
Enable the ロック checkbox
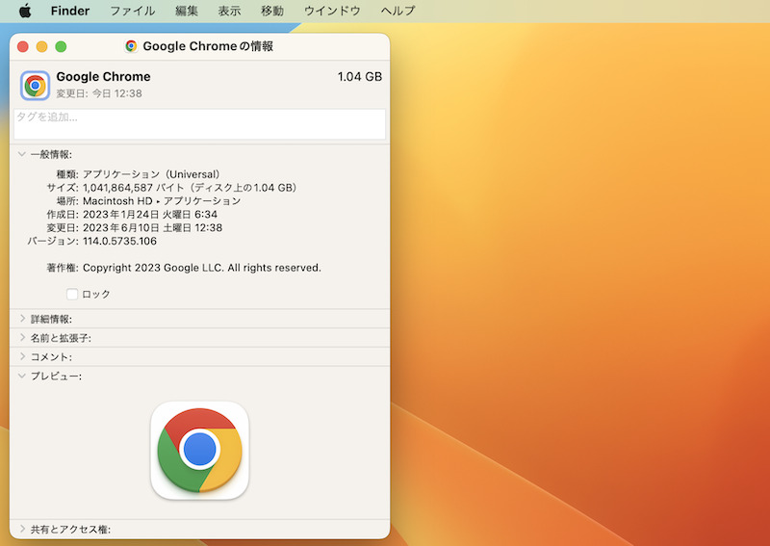pyautogui.click(x=72, y=294)
